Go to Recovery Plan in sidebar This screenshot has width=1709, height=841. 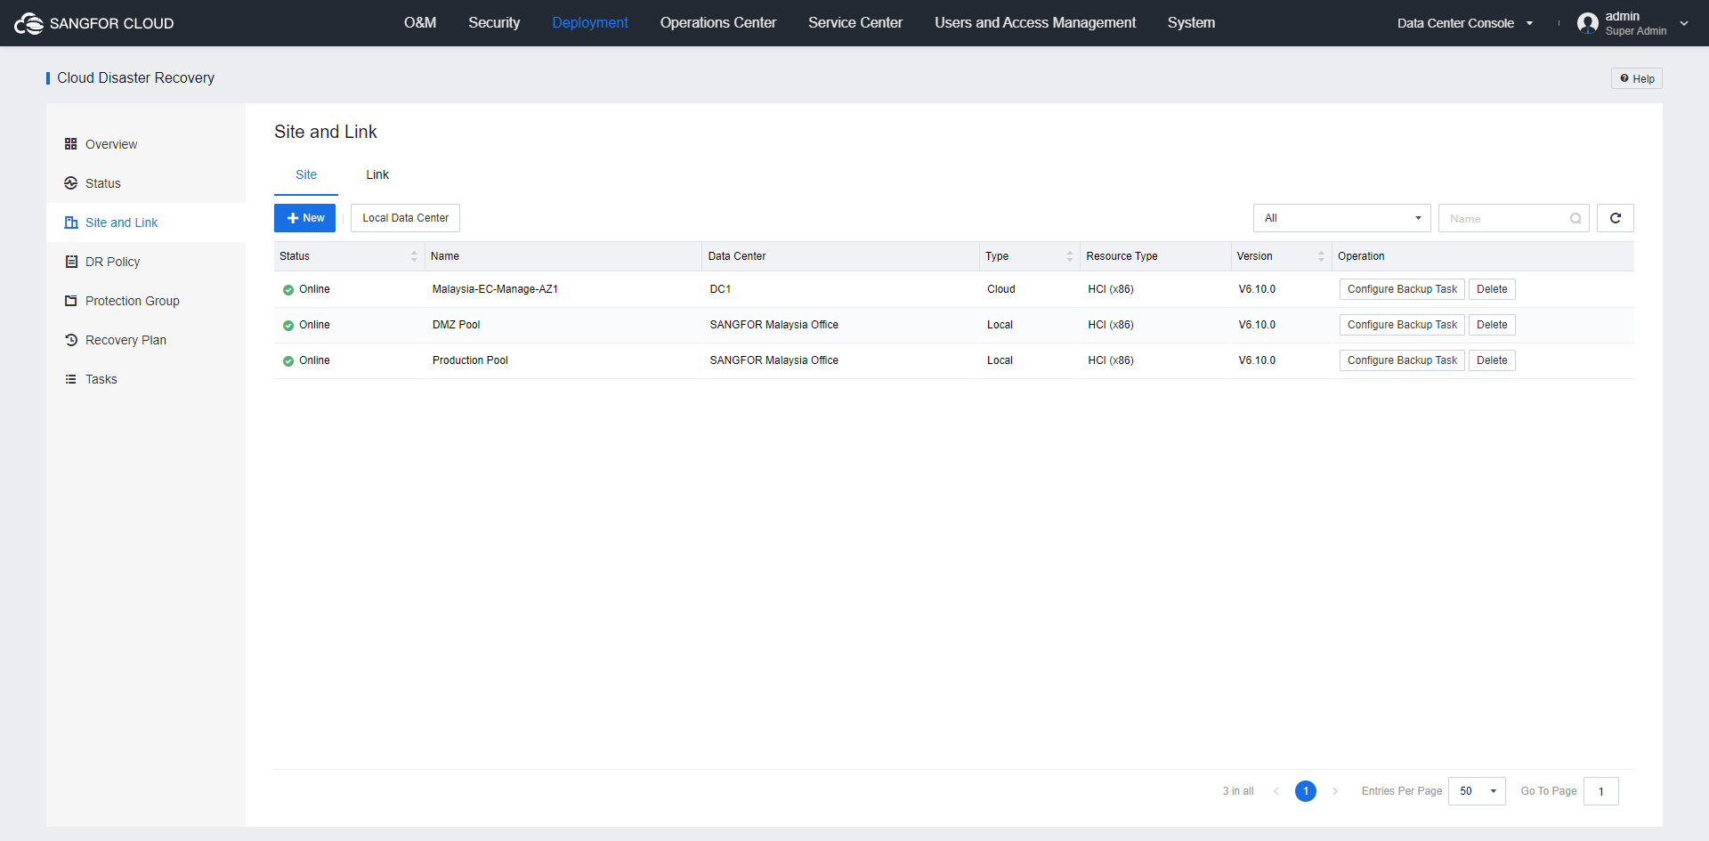point(146,340)
